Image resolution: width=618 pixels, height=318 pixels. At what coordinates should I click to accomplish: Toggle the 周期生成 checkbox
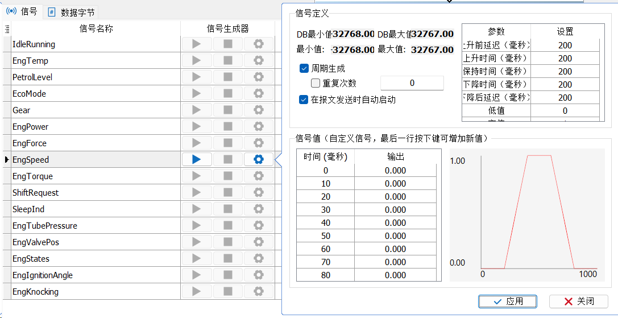pyautogui.click(x=304, y=69)
